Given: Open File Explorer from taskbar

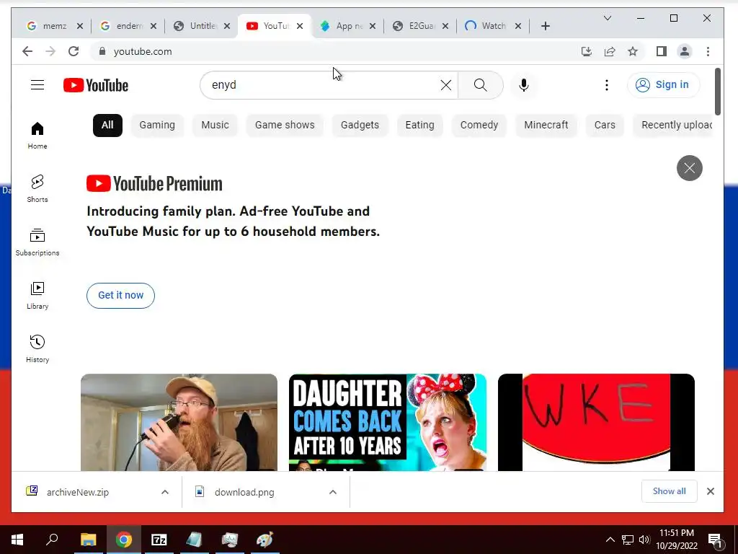Looking at the screenshot, I should pos(88,540).
